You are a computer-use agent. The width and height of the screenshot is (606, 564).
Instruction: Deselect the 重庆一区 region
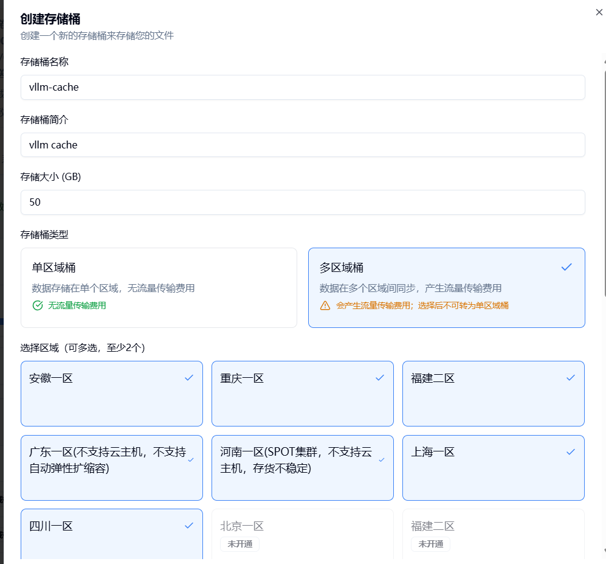pyautogui.click(x=302, y=393)
